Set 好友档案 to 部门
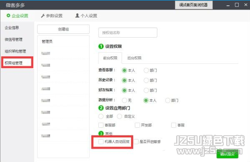Image resolution: width=250 pixels, height=162 pixels. click(x=146, y=91)
